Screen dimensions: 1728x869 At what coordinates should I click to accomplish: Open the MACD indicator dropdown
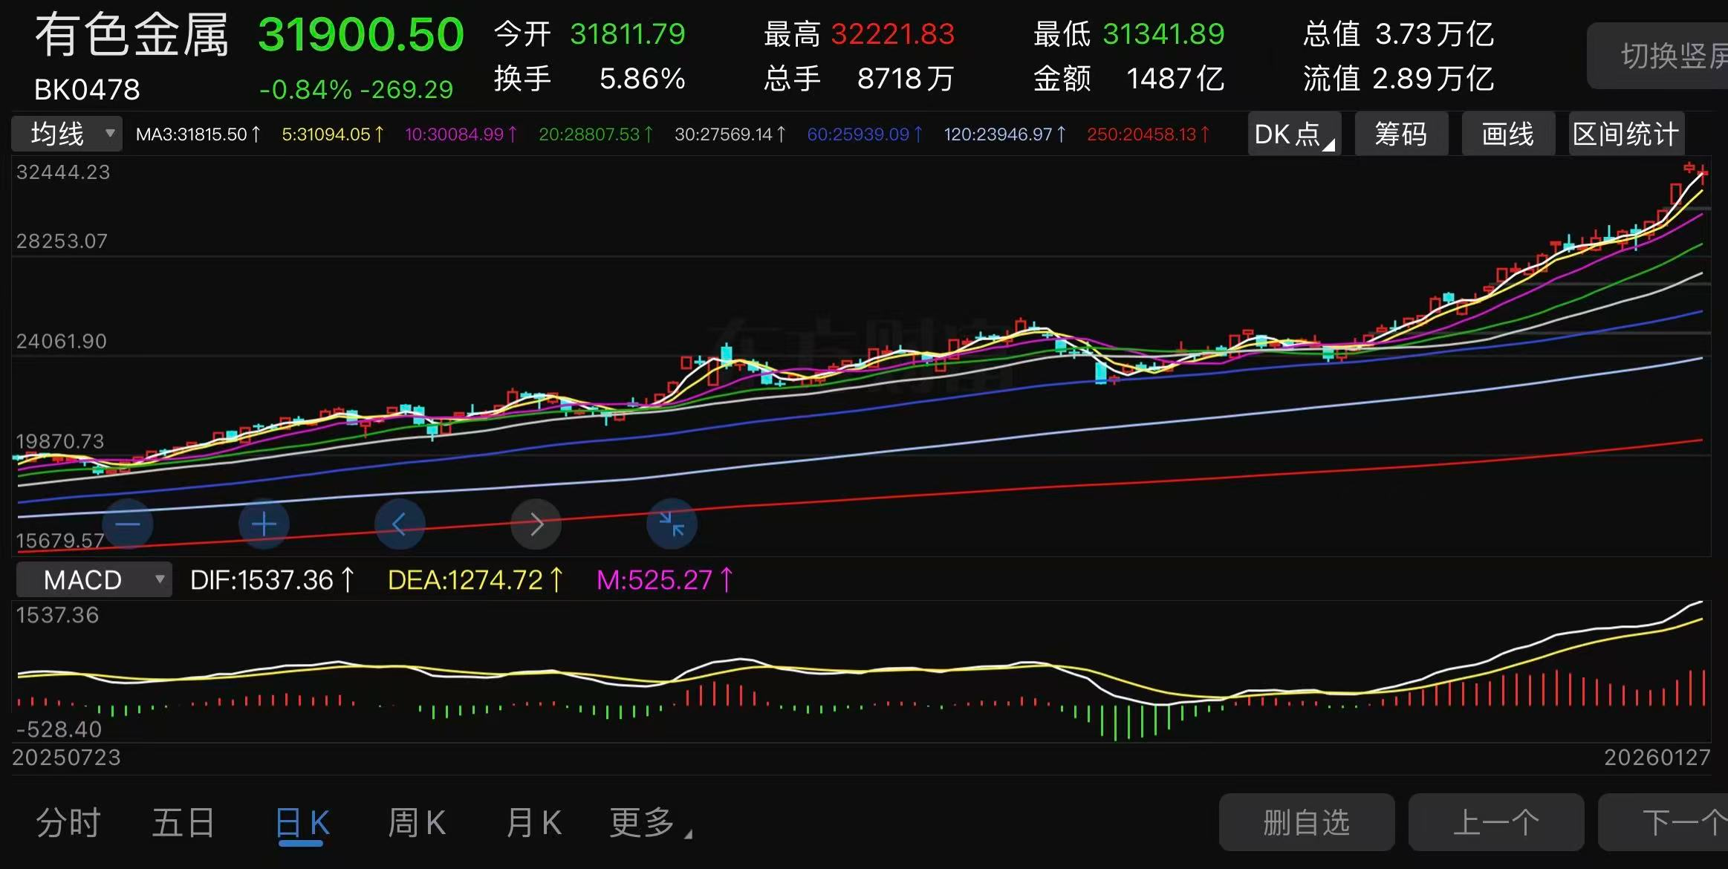coord(94,579)
